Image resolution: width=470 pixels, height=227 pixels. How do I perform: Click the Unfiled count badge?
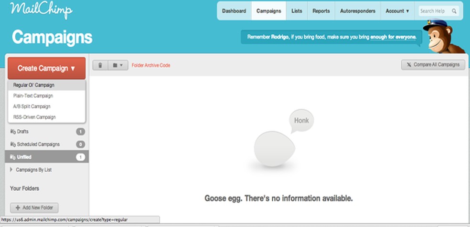(x=80, y=157)
